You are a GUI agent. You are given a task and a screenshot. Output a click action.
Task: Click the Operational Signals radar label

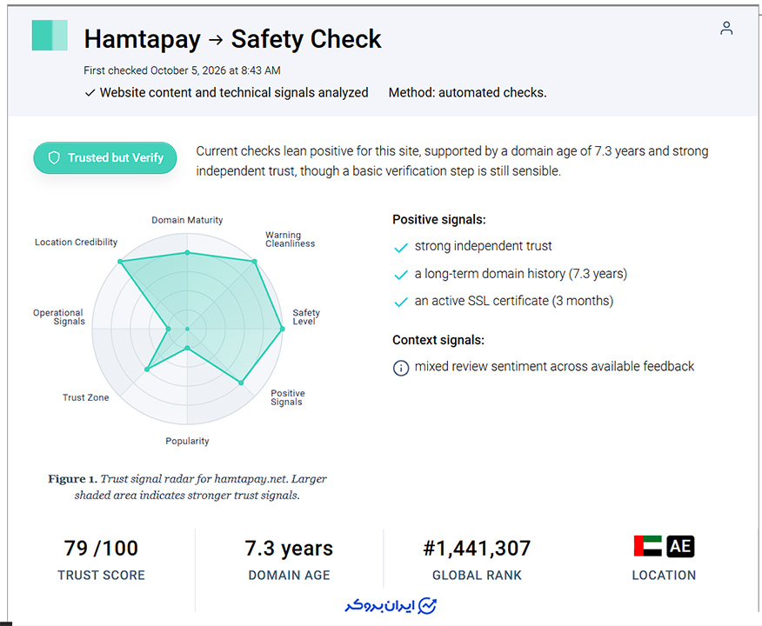pos(59,317)
